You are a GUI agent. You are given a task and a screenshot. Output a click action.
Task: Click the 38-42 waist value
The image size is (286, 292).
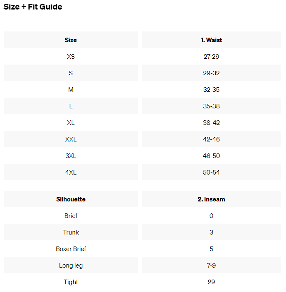pyautogui.click(x=211, y=123)
